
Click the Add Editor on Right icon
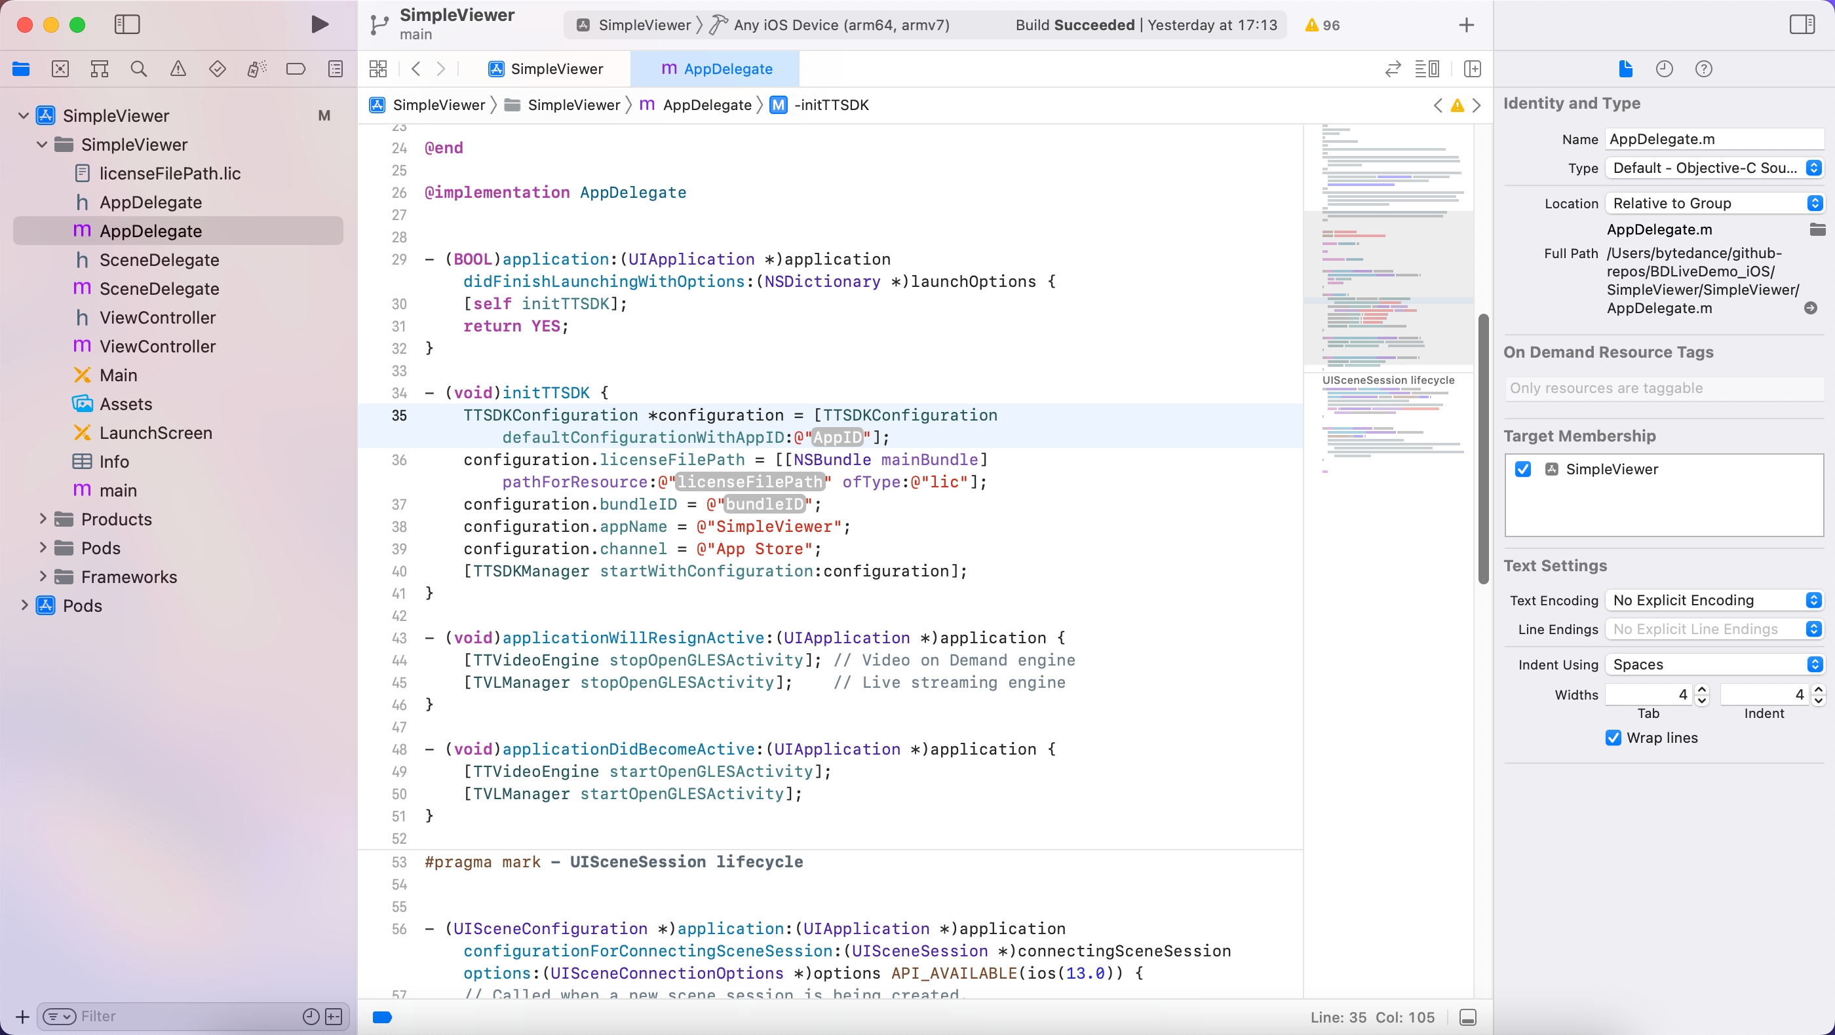click(x=1472, y=69)
